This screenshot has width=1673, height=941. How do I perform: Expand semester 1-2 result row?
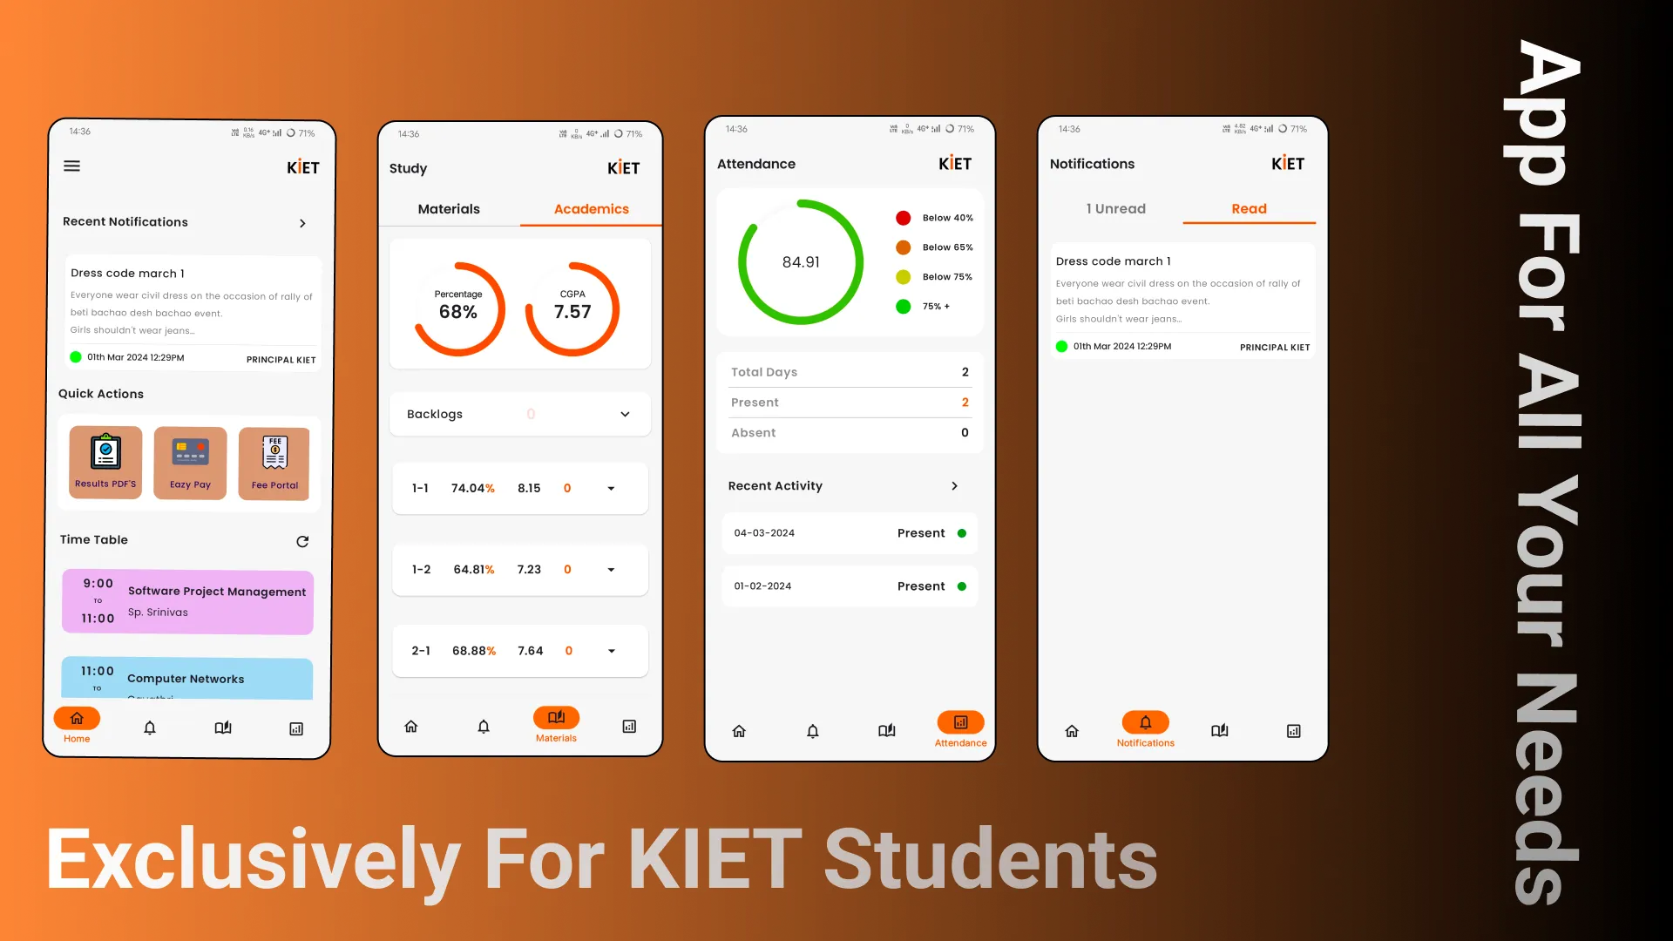pyautogui.click(x=613, y=569)
